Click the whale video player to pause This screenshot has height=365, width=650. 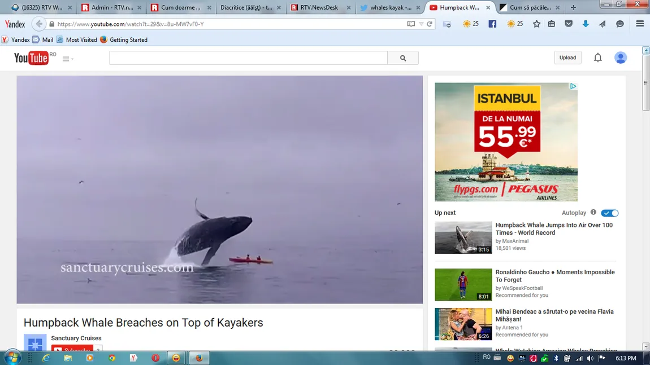tap(220, 190)
